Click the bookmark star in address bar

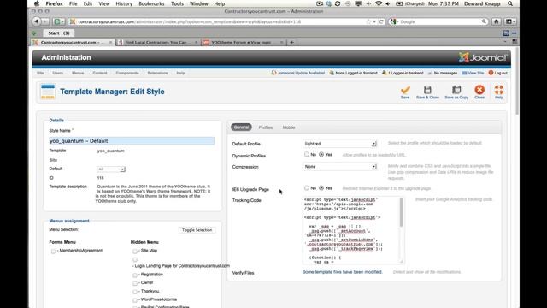tap(368, 21)
